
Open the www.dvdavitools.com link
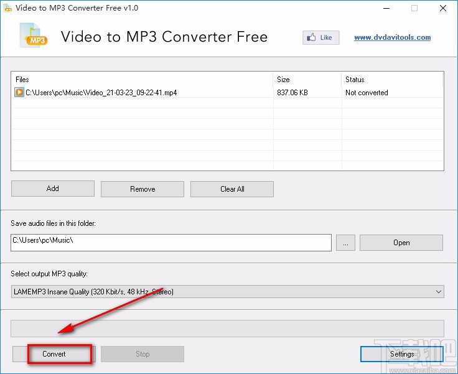(392, 37)
